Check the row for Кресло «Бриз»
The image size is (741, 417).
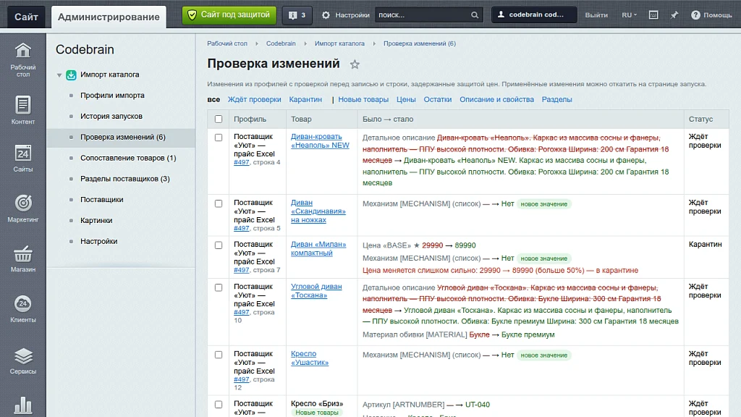click(219, 405)
